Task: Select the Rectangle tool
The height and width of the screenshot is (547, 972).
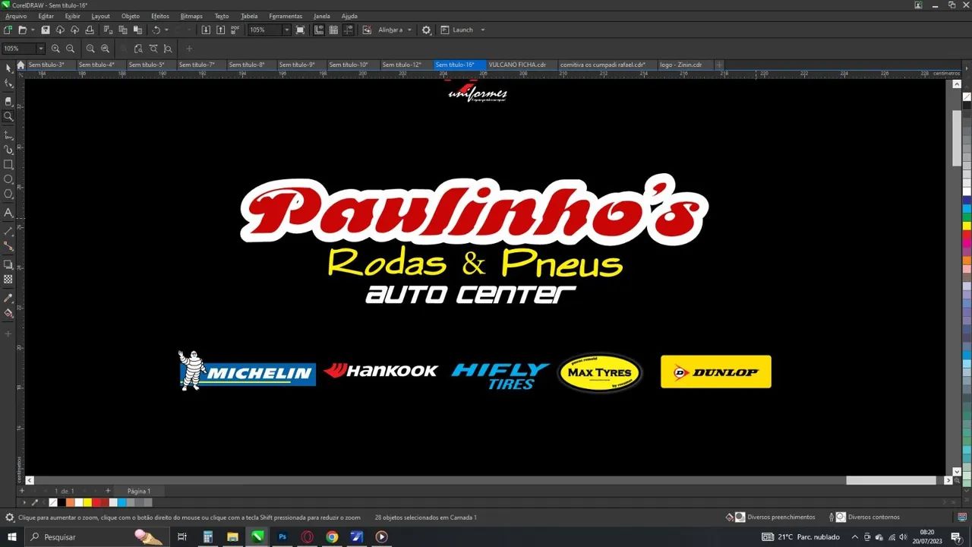Action: pos(8,164)
